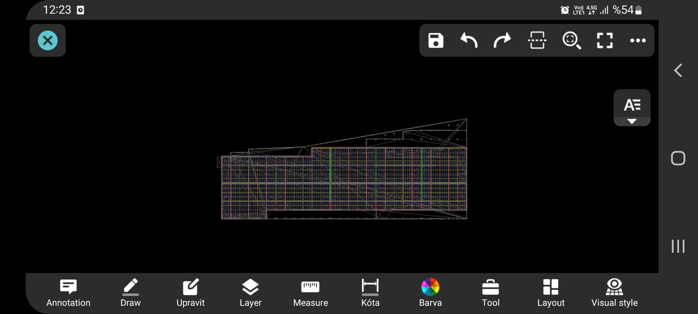Change the Visual style
698x314 pixels.
pos(614,293)
